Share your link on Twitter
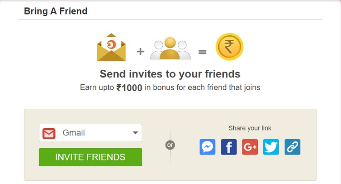The height and width of the screenshot is (184, 341). tap(271, 147)
